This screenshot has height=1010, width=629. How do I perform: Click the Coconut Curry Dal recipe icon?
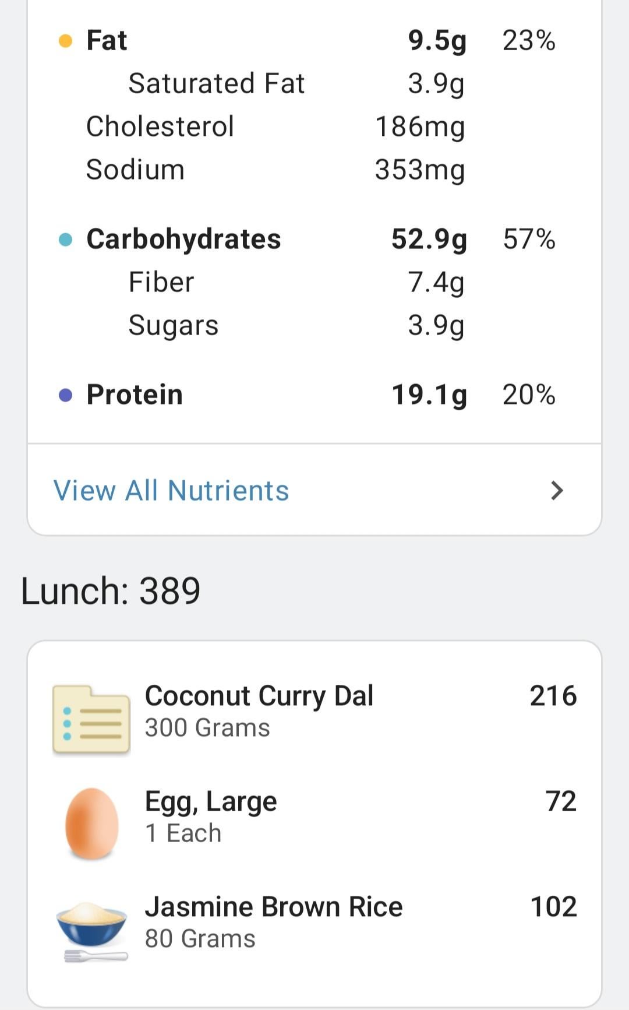[91, 720]
